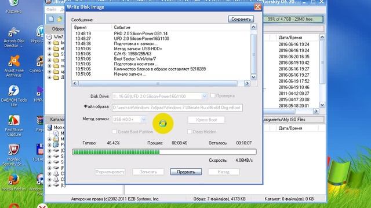This screenshot has height=208, width=371.
Task: Select the Win7 disc icon in image tree
Action: tap(49, 37)
